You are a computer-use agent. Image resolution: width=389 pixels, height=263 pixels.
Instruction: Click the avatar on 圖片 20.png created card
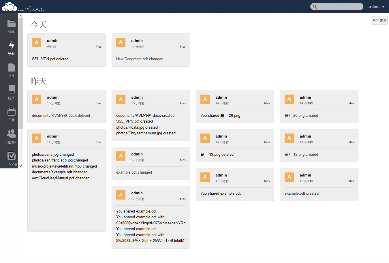[289, 99]
